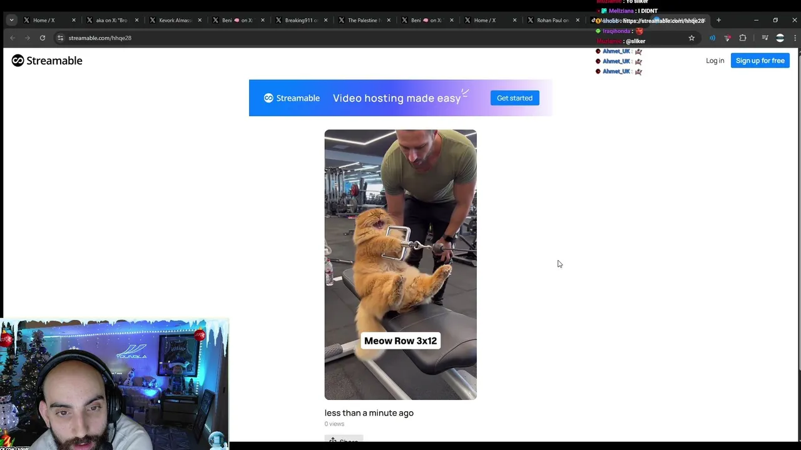801x450 pixels.
Task: Click the 'Meow Row 3x12' caption
Action: 400,341
